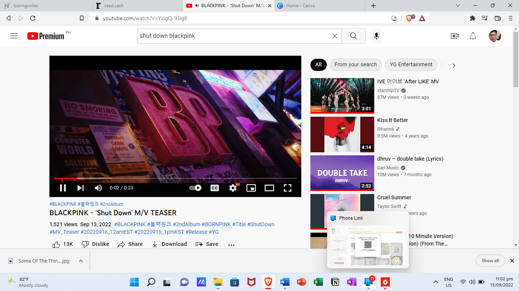519x291 pixels.
Task: Run search with magnifier button
Action: (x=354, y=36)
